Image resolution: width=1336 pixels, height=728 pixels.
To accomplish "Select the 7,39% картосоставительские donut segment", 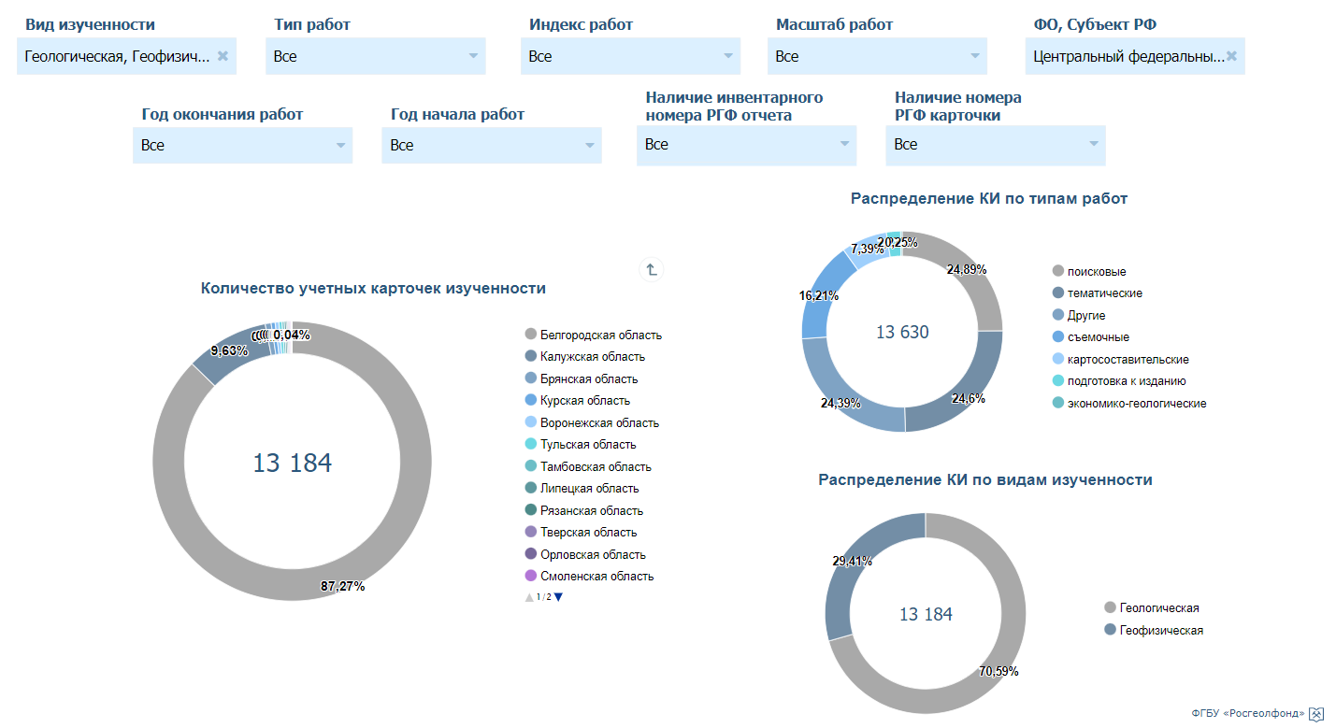I will 866,251.
